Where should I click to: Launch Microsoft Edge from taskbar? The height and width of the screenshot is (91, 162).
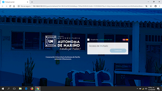tap(26, 89)
